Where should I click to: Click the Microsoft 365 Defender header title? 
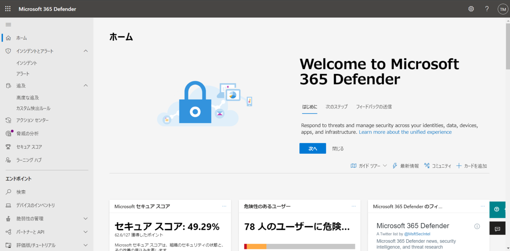coord(48,9)
